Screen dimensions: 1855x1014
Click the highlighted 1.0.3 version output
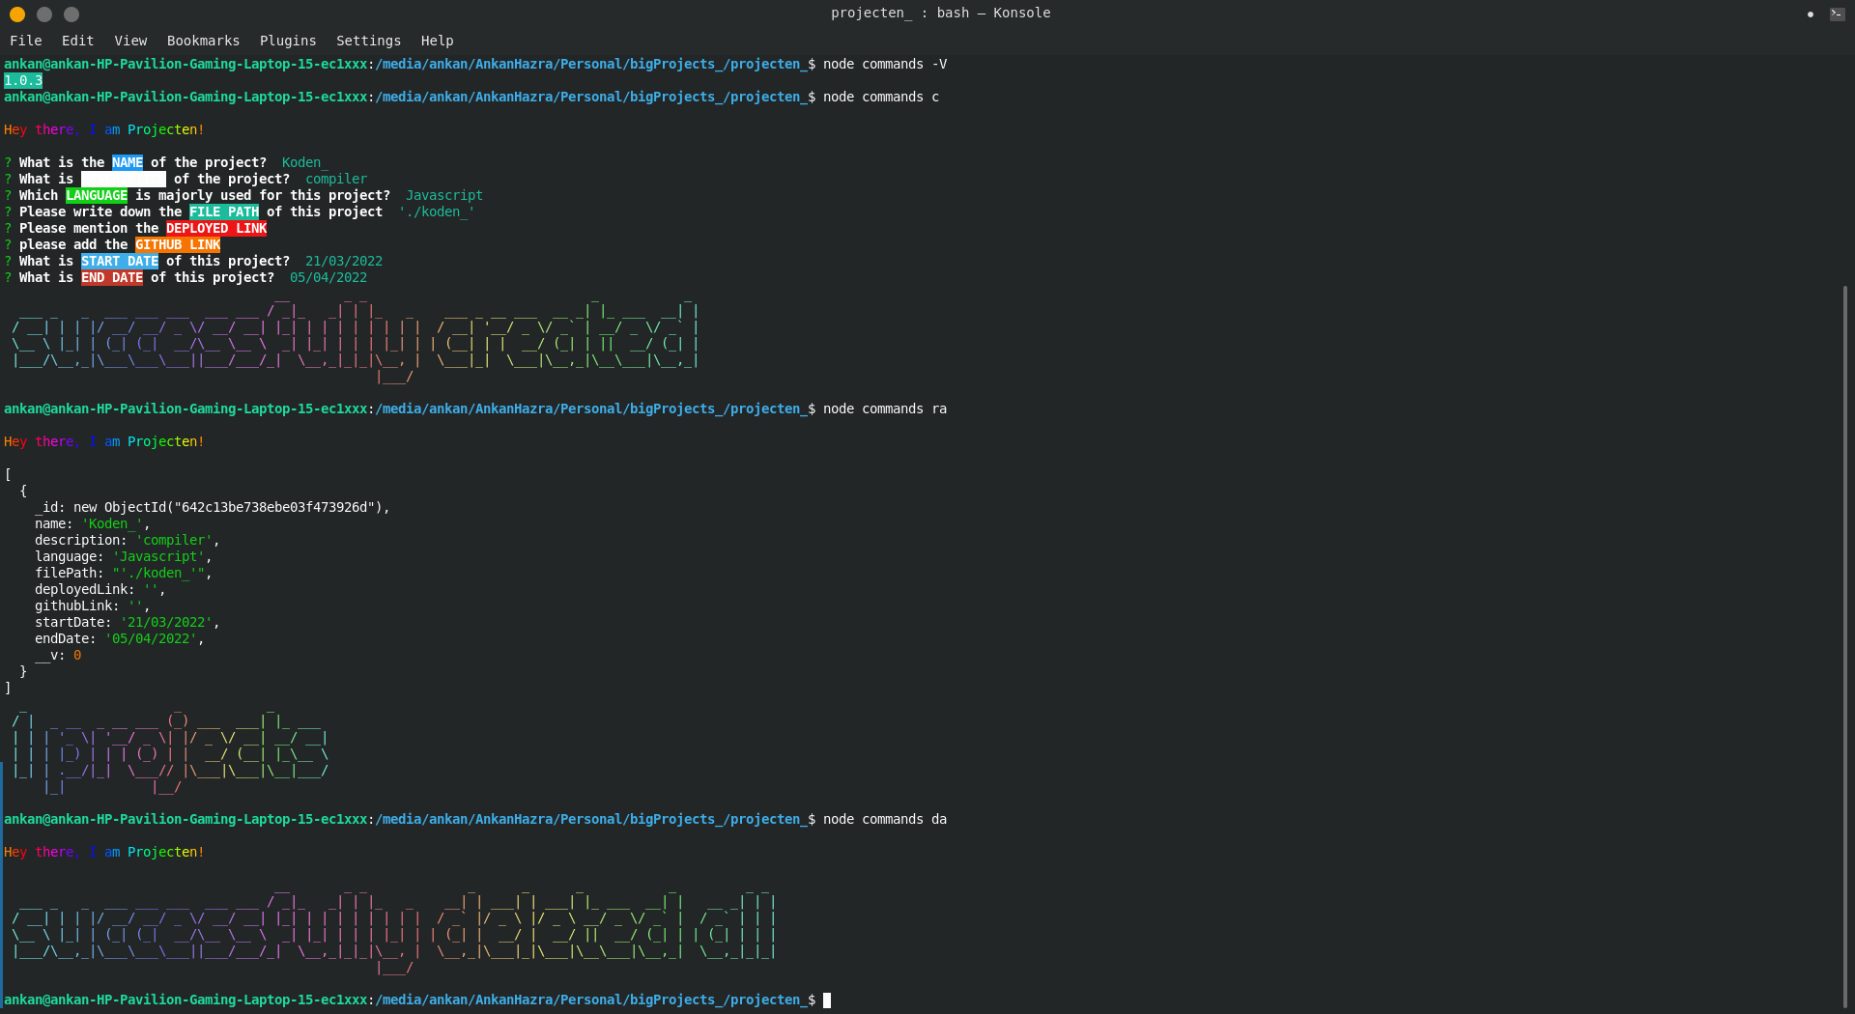click(x=22, y=80)
